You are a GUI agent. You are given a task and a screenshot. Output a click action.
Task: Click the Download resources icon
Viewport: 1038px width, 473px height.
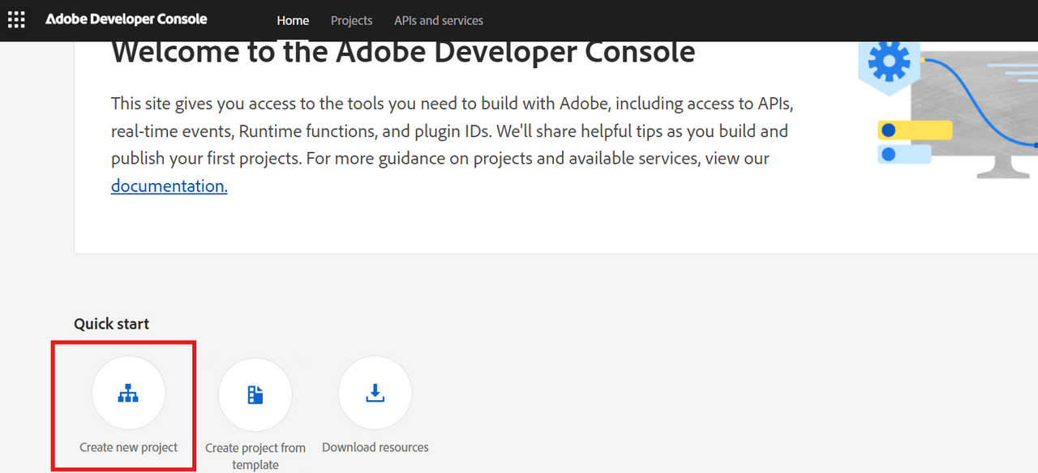pos(375,393)
